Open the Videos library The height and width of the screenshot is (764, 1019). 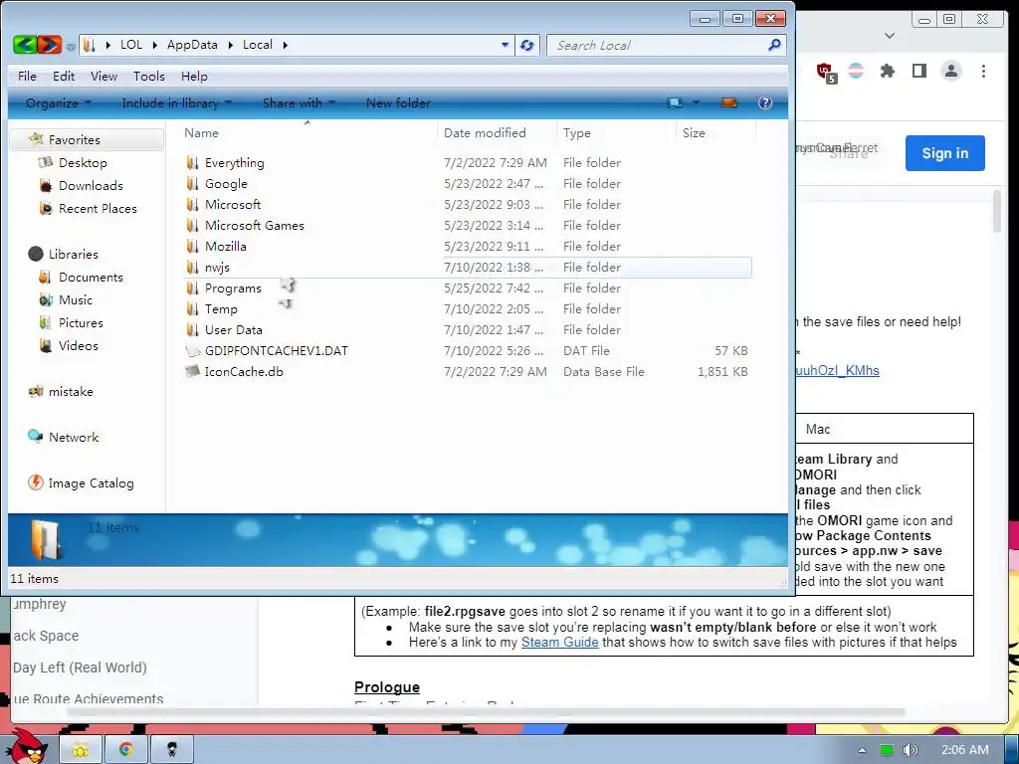78,345
